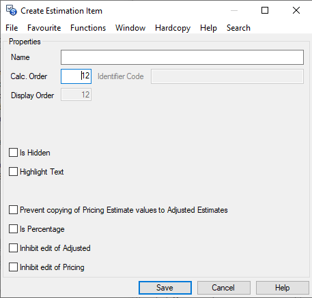Enable Inhibit edit of Adjusted
This screenshot has height=298, width=312.
13,248
